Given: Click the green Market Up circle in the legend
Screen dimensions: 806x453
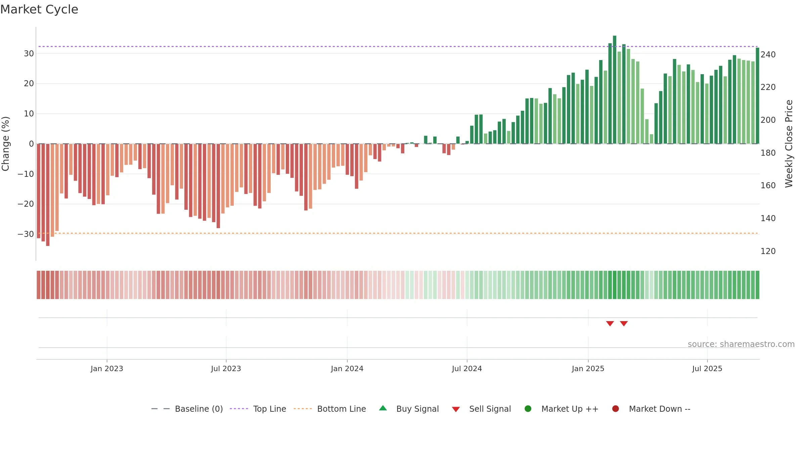Looking at the screenshot, I should point(528,409).
